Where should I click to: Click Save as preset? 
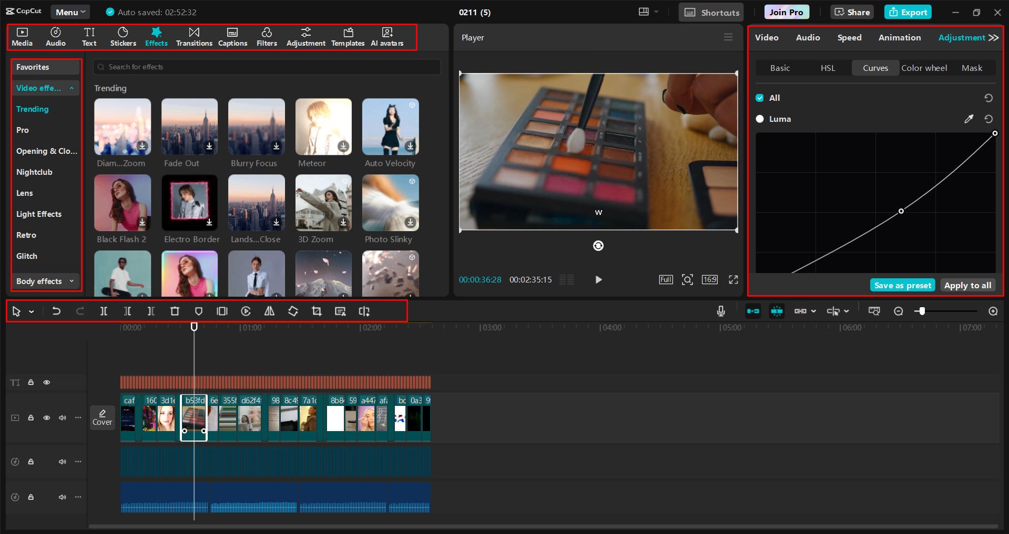coord(902,285)
